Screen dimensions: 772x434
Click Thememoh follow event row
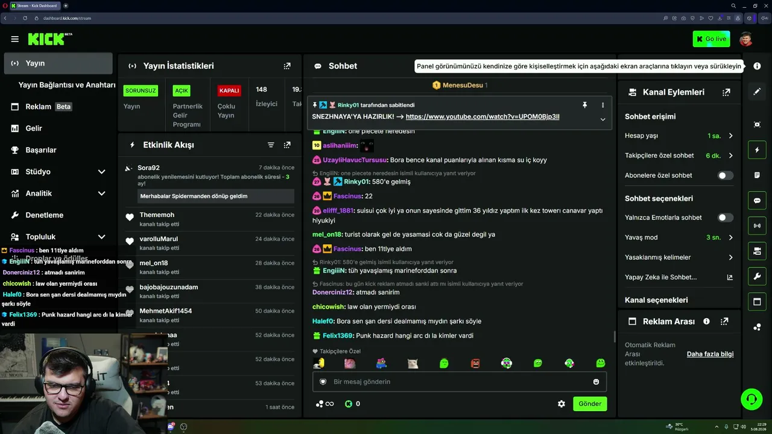209,218
